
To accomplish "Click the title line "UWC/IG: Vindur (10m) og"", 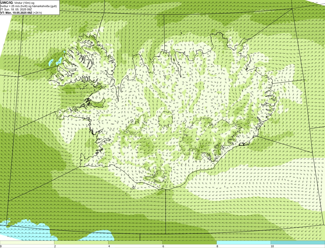I will [17, 3].
